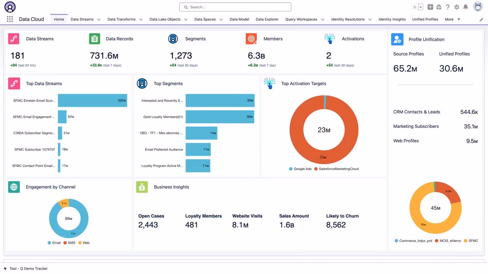Screen dimensions: 488x274
Task: Click the Top Data Streams card icon
Action: pos(14,83)
